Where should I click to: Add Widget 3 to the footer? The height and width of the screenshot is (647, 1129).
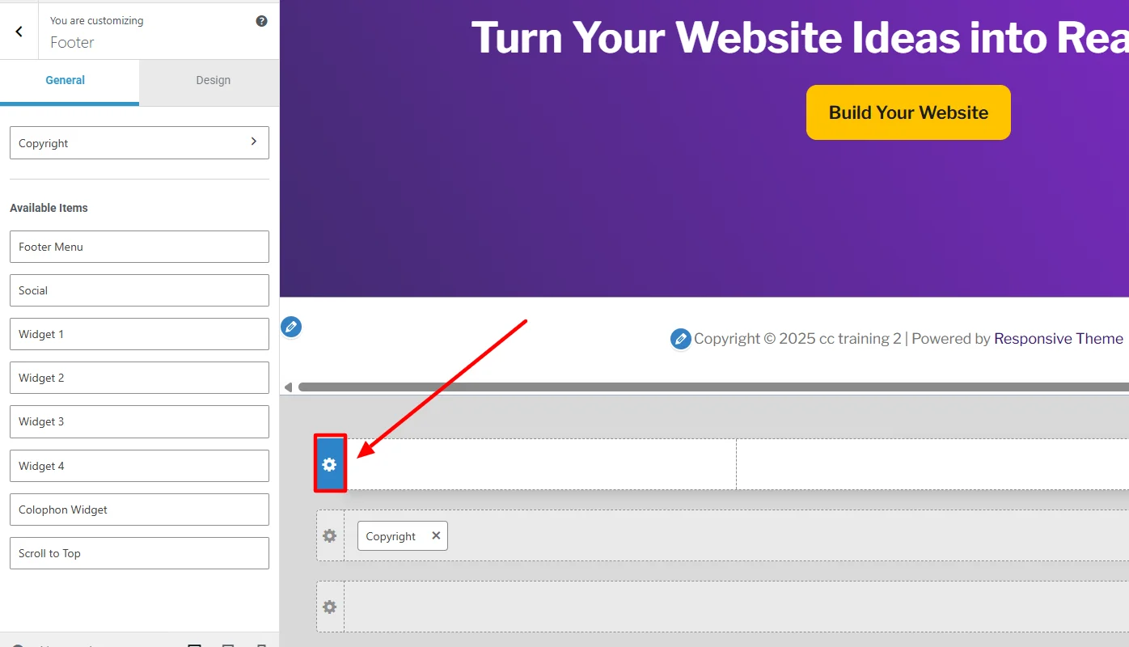[139, 421]
